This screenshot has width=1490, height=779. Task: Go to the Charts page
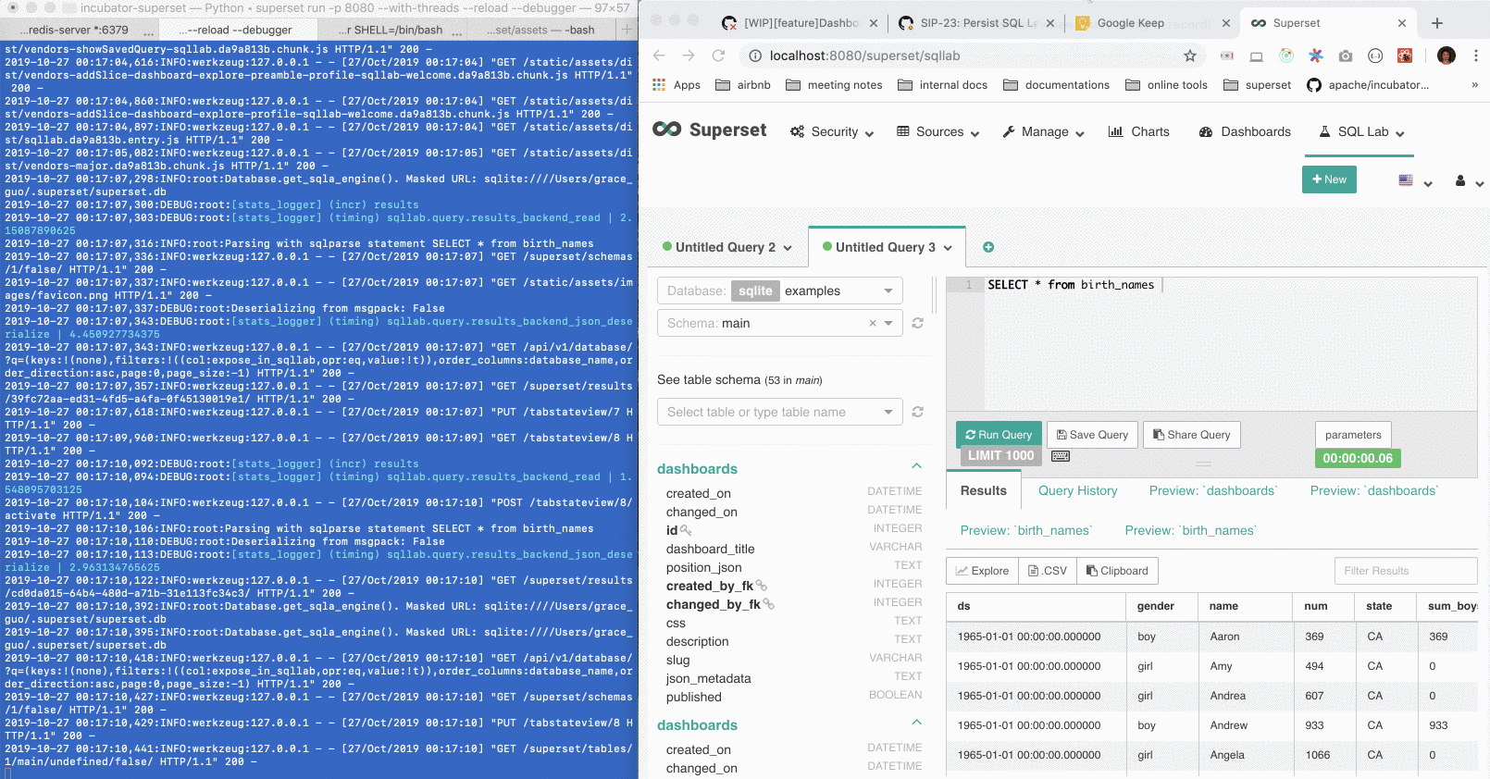(x=1139, y=132)
